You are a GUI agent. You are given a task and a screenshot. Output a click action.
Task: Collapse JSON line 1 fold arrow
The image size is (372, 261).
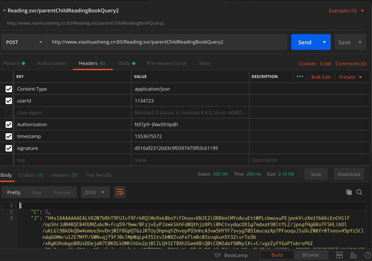click(x=15, y=206)
